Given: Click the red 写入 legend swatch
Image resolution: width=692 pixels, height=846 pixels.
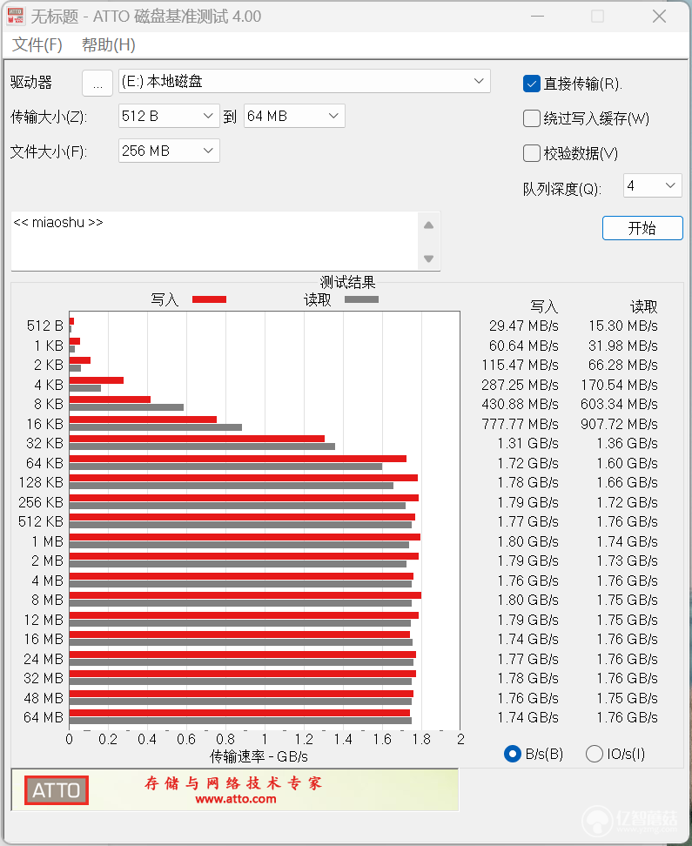Looking at the screenshot, I should 210,299.
